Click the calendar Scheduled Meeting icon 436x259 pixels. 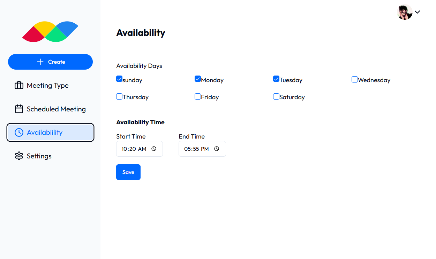19,109
